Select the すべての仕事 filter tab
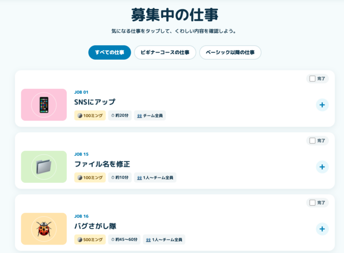The image size is (344, 253). [109, 52]
